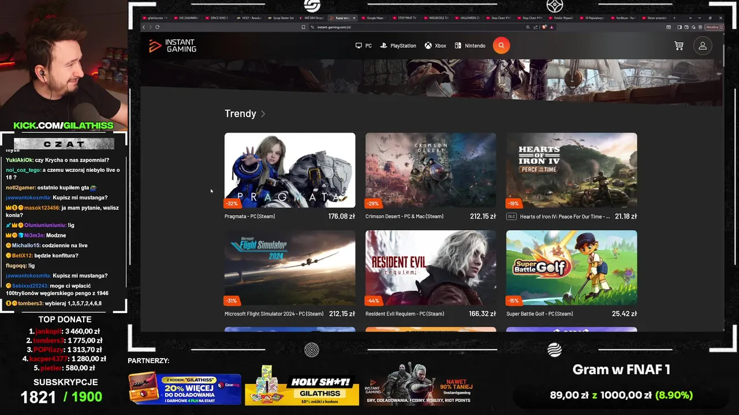
Task: Click the browser forward arrow
Action: tap(150, 27)
